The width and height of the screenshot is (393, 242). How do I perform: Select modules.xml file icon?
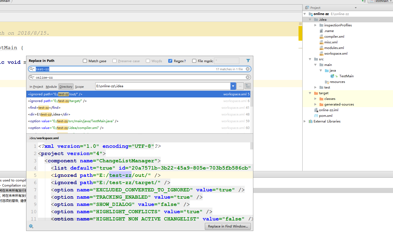tap(321, 48)
